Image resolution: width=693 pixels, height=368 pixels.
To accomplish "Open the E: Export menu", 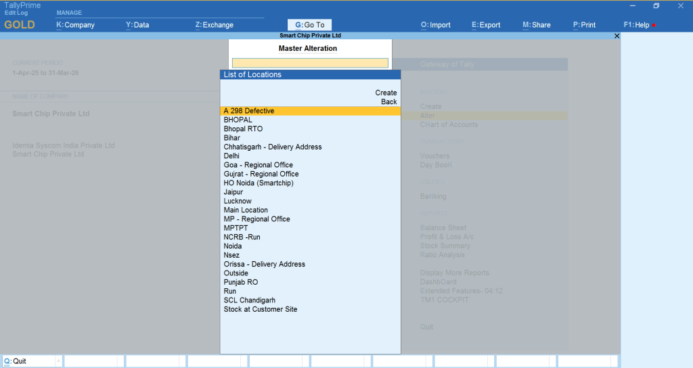I will (486, 25).
